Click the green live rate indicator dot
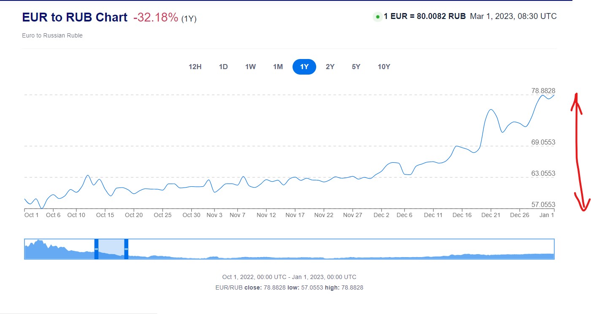 (x=377, y=17)
